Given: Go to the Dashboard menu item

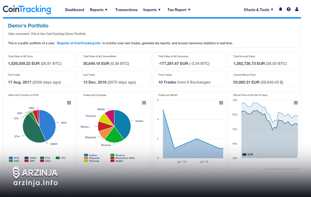Looking at the screenshot, I should pos(75,10).
